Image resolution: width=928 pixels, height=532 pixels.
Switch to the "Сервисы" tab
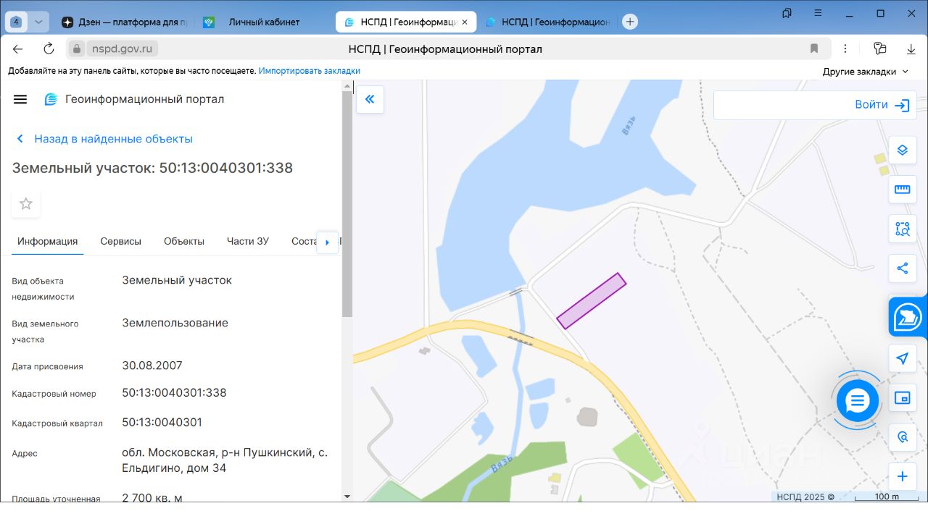tap(120, 241)
